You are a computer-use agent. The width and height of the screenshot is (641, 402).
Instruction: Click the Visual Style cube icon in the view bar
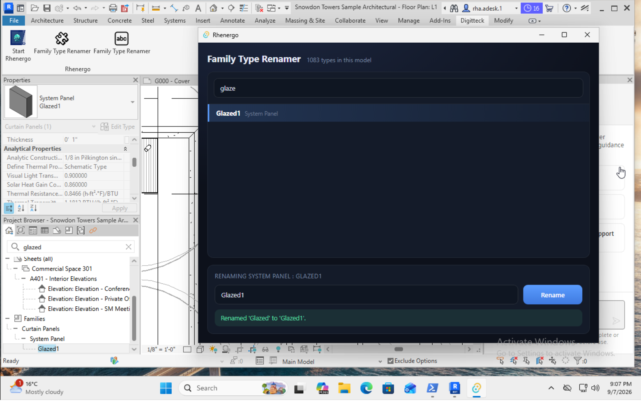coord(200,349)
